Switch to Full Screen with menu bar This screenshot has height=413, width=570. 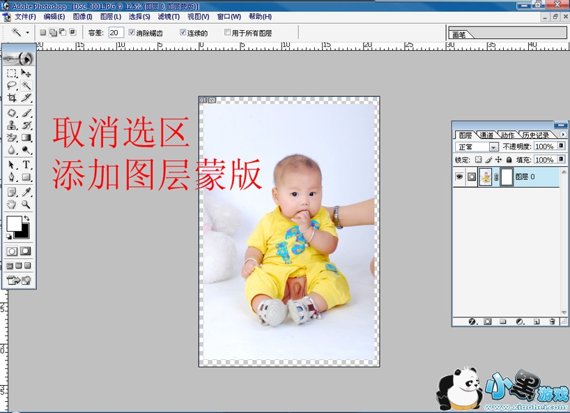point(19,266)
